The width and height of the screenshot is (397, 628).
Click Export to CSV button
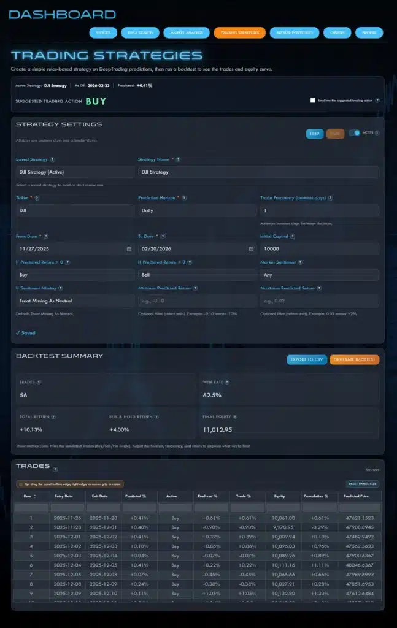pyautogui.click(x=307, y=359)
